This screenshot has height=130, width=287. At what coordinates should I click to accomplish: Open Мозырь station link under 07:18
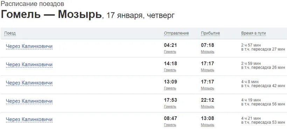pyautogui.click(x=208, y=52)
